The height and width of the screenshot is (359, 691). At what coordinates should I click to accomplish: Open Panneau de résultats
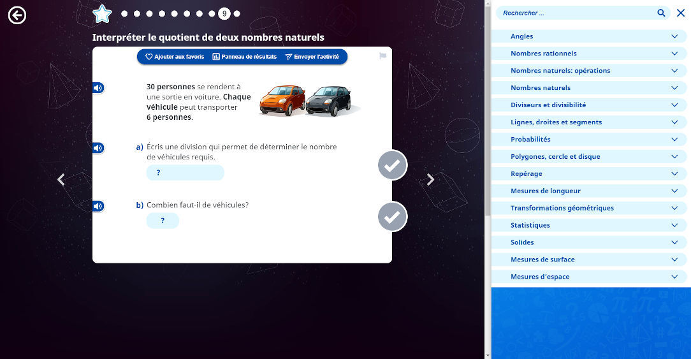pos(245,57)
